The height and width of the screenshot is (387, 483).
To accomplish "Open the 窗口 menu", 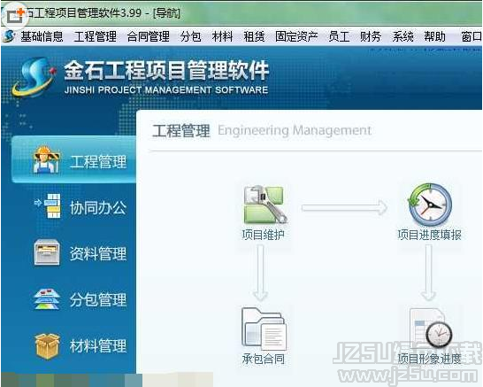I will (471, 36).
